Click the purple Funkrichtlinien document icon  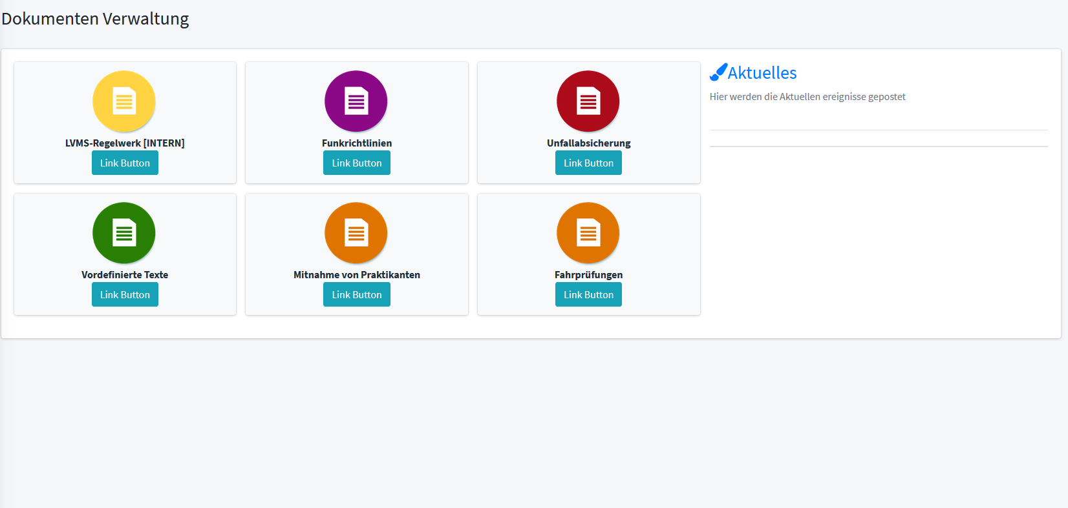pyautogui.click(x=356, y=101)
